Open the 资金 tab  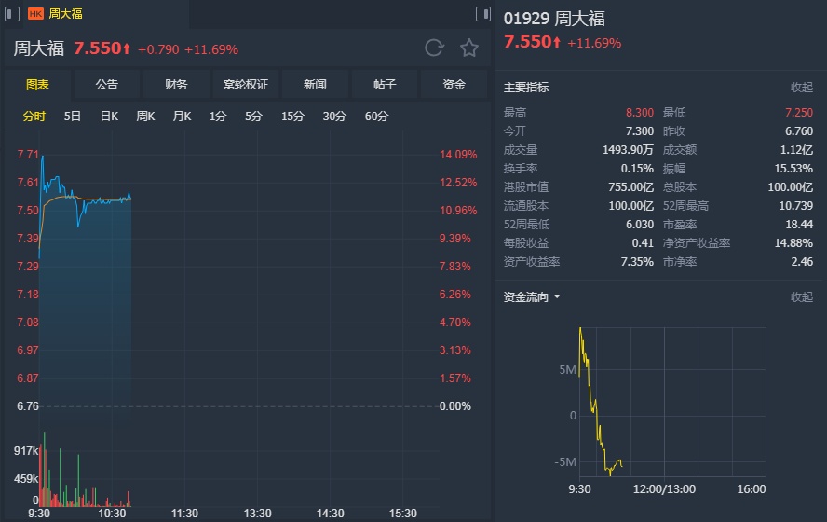pyautogui.click(x=454, y=85)
